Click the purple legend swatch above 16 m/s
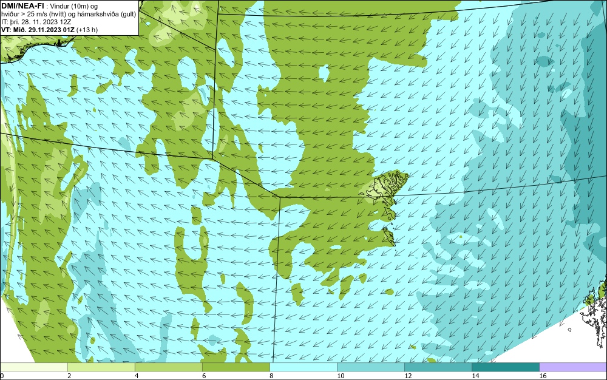607x380 pixels. pos(573,367)
